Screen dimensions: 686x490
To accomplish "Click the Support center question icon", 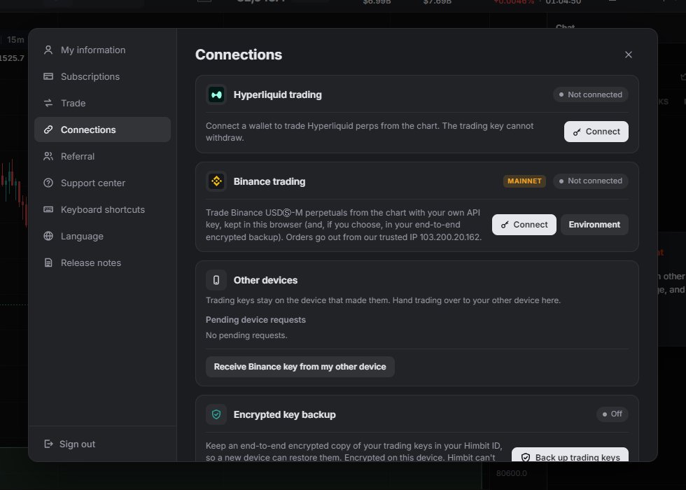I will (48, 183).
